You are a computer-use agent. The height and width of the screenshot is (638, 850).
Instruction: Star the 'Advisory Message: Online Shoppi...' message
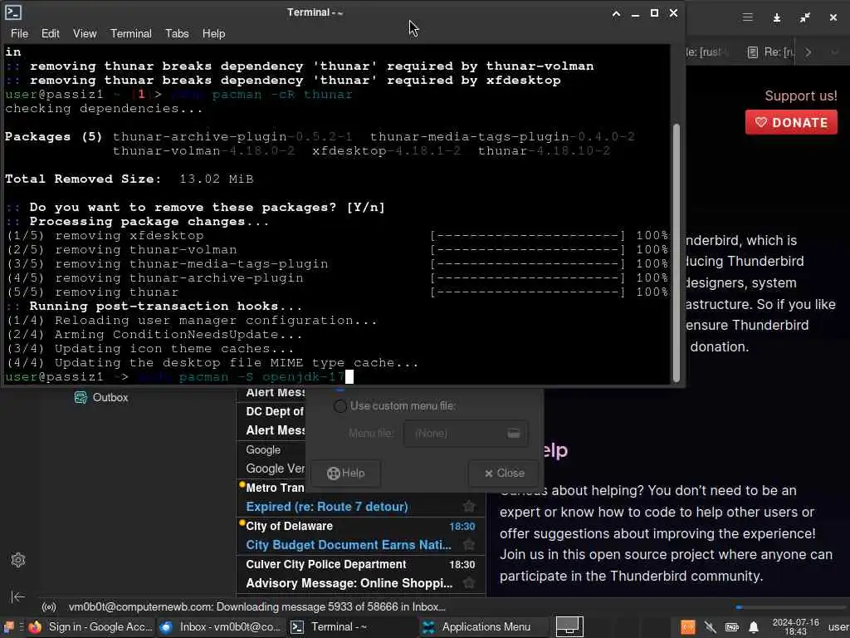point(469,583)
